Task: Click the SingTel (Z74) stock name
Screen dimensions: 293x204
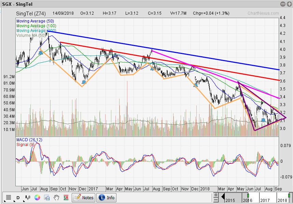Action: click(x=31, y=13)
